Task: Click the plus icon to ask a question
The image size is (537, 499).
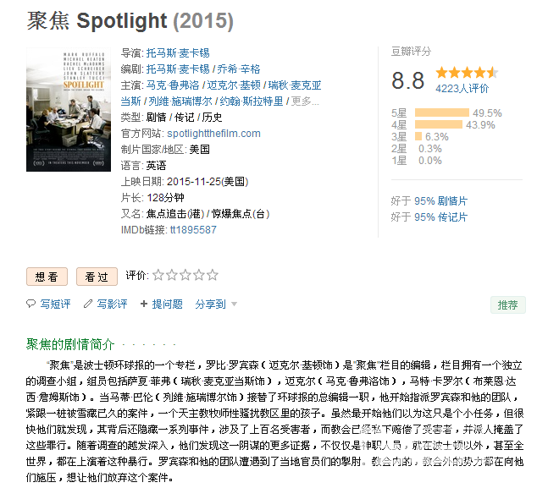Action: [x=144, y=304]
